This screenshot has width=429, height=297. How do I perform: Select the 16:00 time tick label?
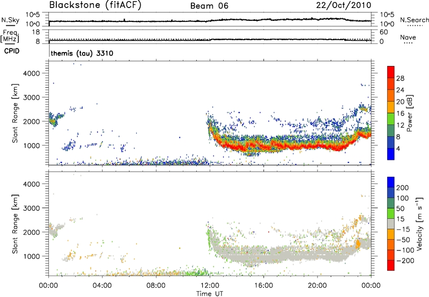[263, 286]
